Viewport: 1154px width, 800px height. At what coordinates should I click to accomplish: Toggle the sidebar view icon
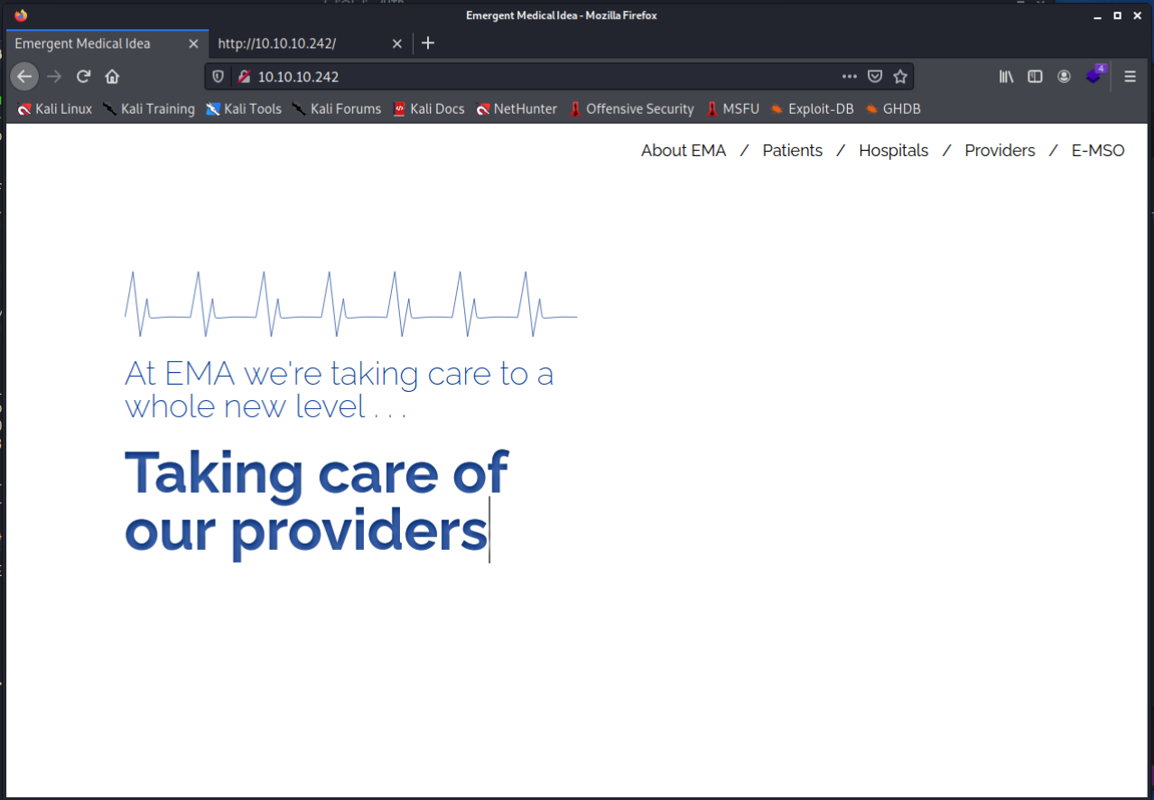click(1036, 77)
